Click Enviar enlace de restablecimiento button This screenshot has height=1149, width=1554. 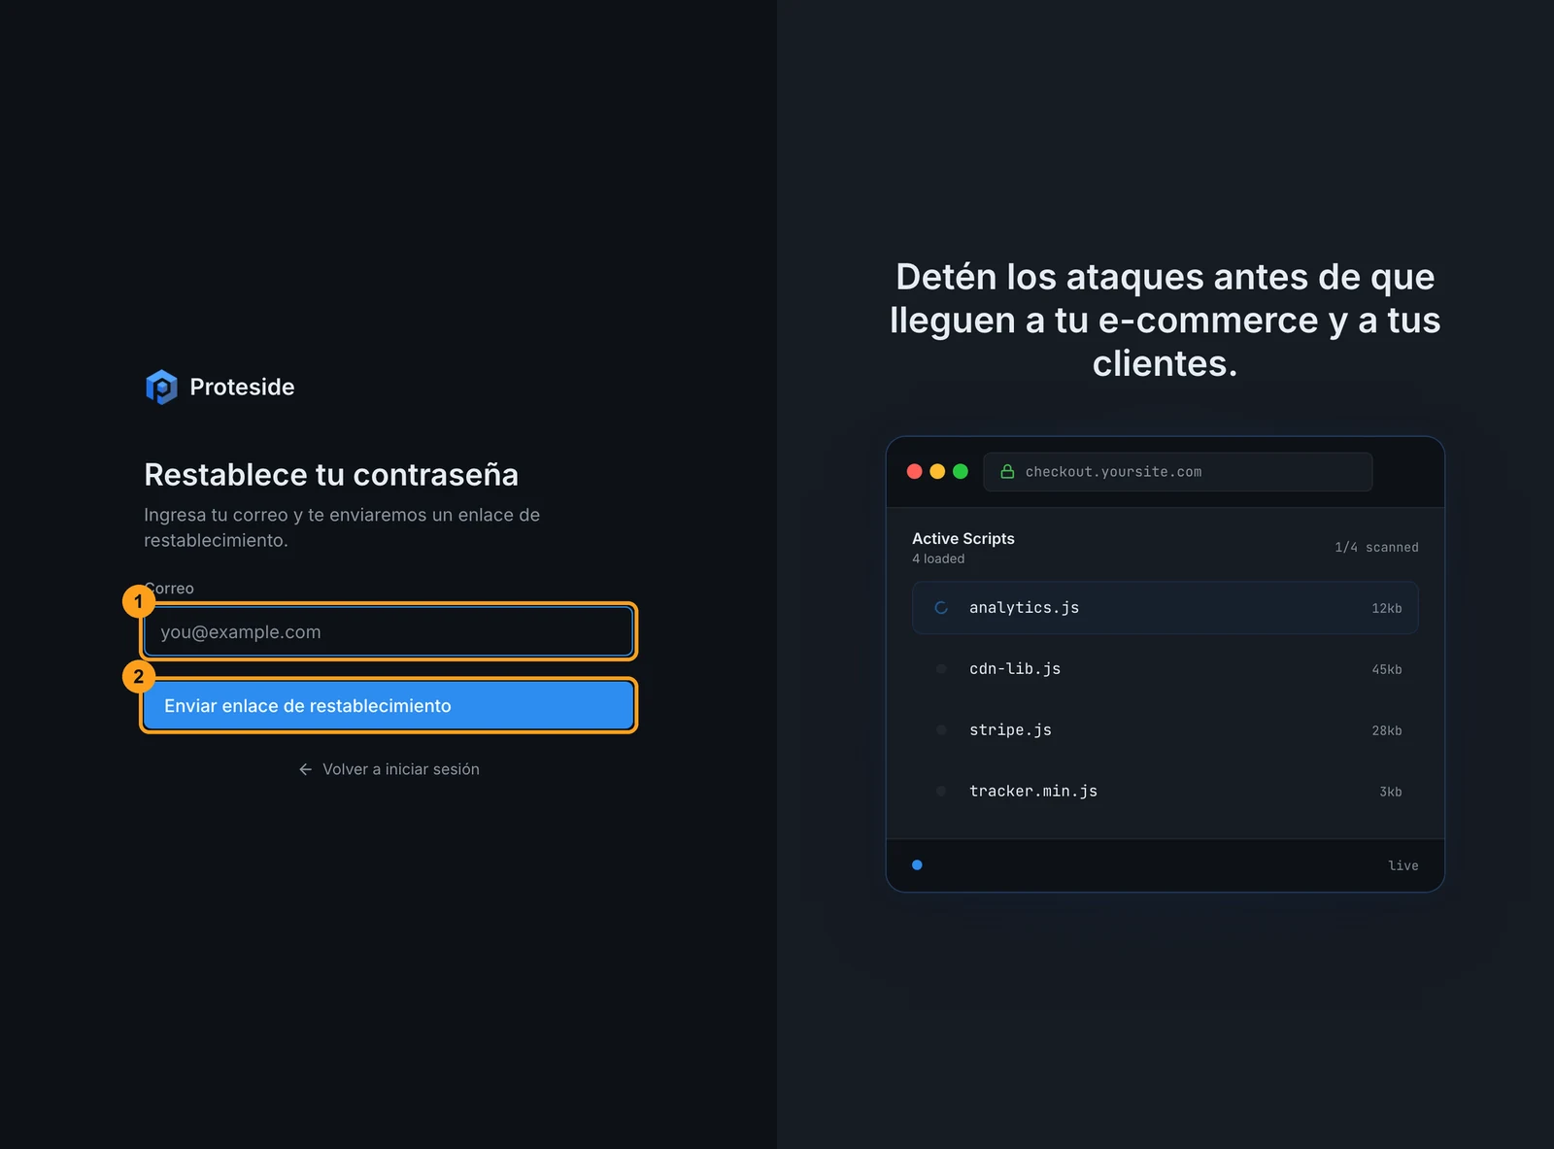388,705
